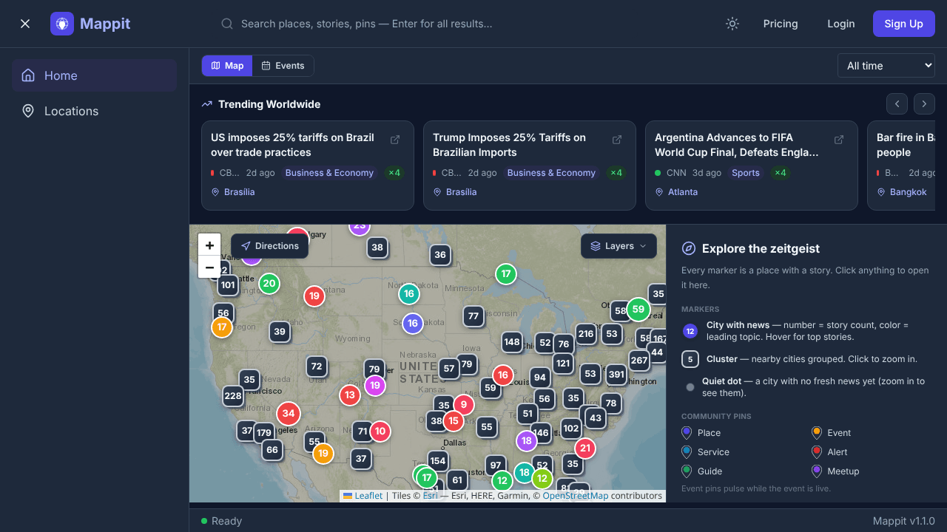947x532 pixels.
Task: Click the Ready status text
Action: point(227,521)
